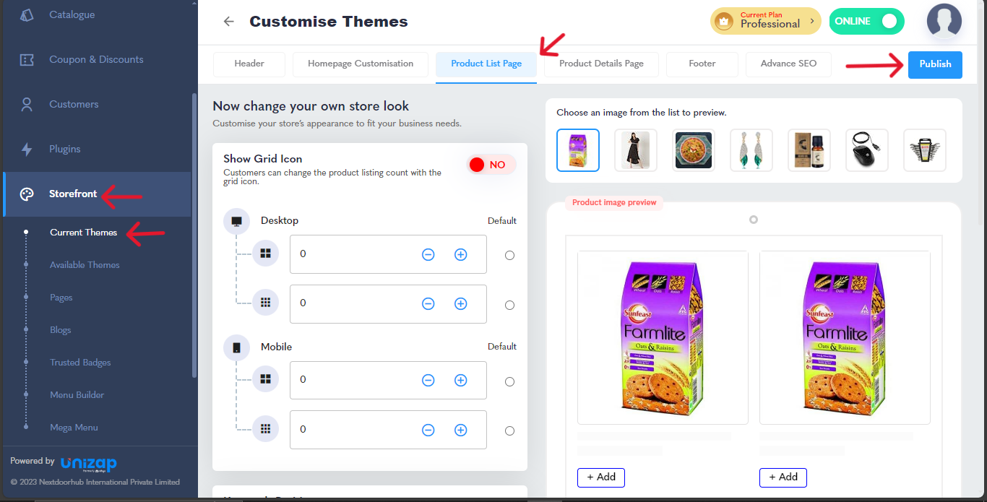
Task: Click the Unizap logo in sidebar footer
Action: click(x=88, y=463)
